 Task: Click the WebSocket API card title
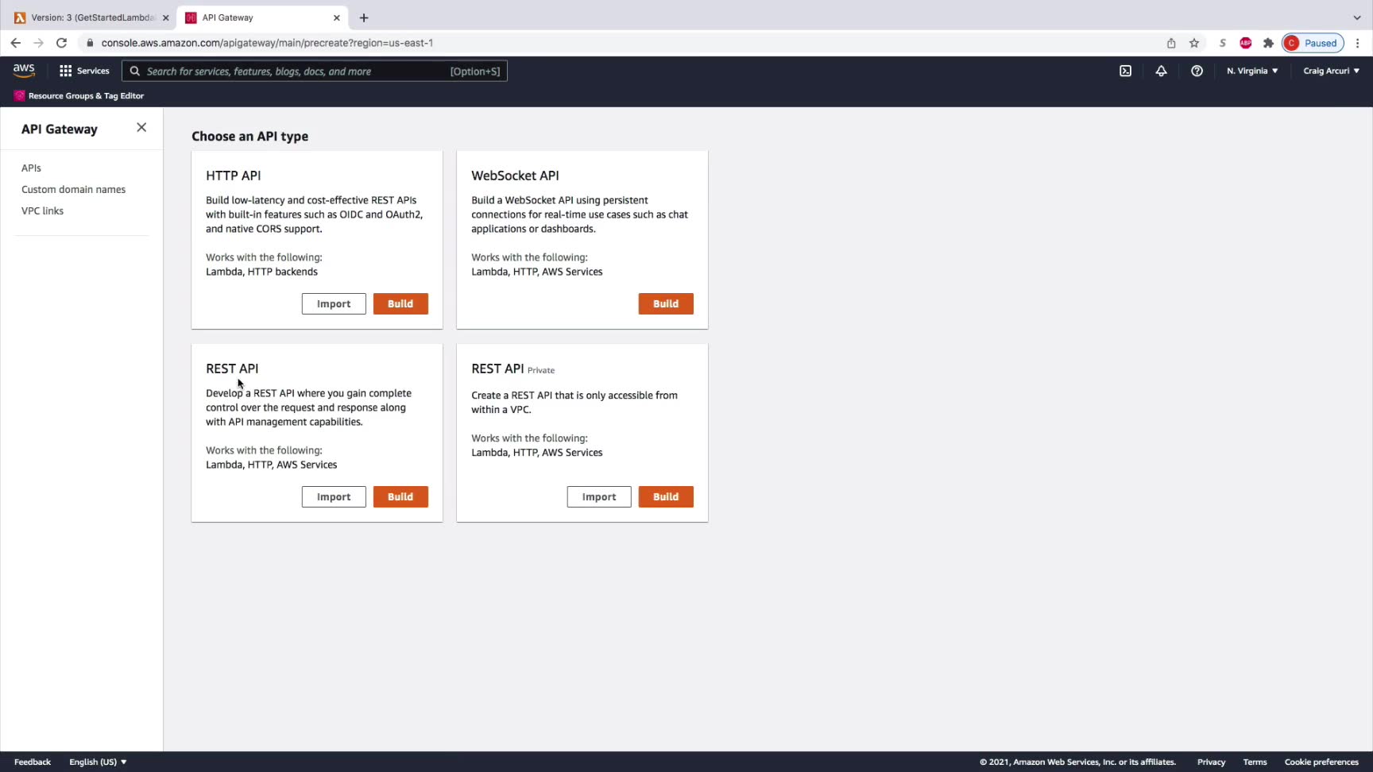[x=515, y=176]
